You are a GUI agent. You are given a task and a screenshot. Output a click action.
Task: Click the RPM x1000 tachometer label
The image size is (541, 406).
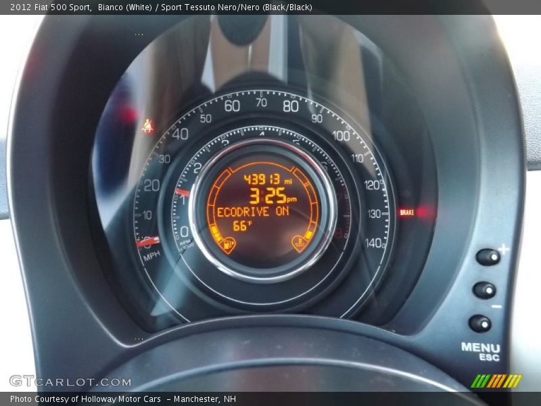(x=185, y=245)
